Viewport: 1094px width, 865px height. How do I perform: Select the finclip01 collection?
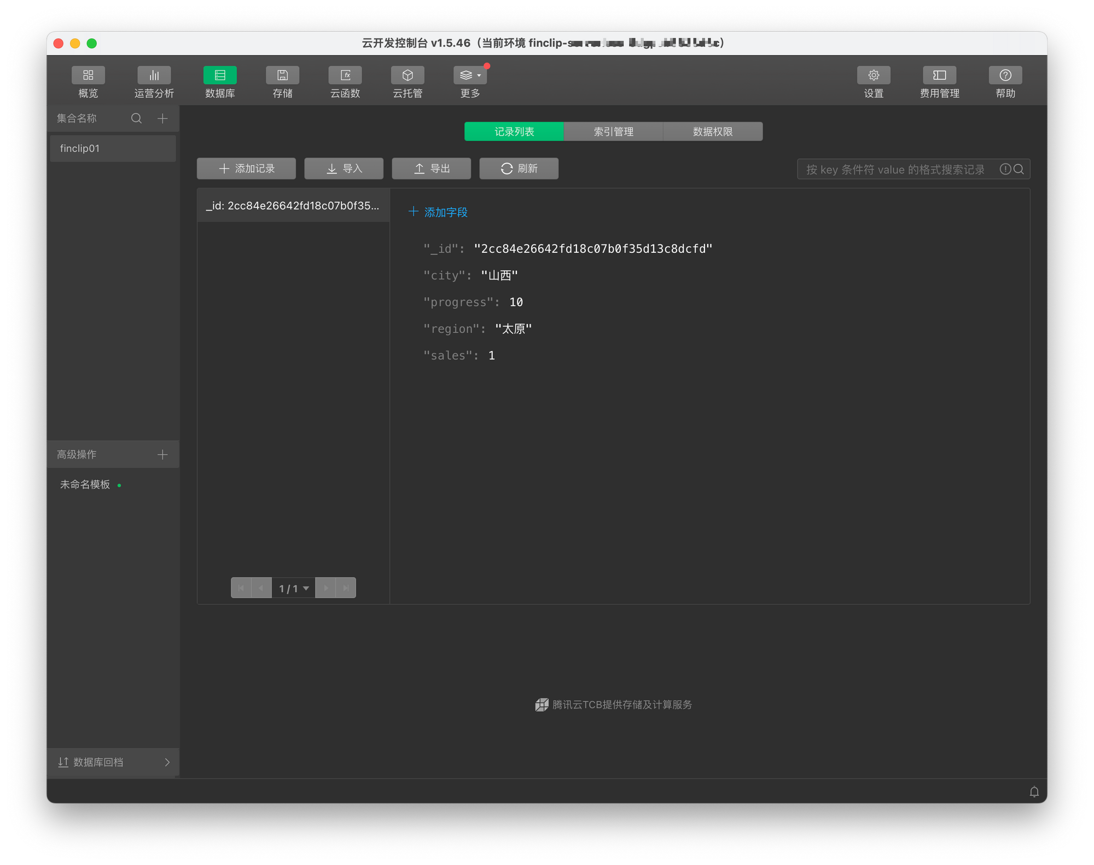[113, 148]
